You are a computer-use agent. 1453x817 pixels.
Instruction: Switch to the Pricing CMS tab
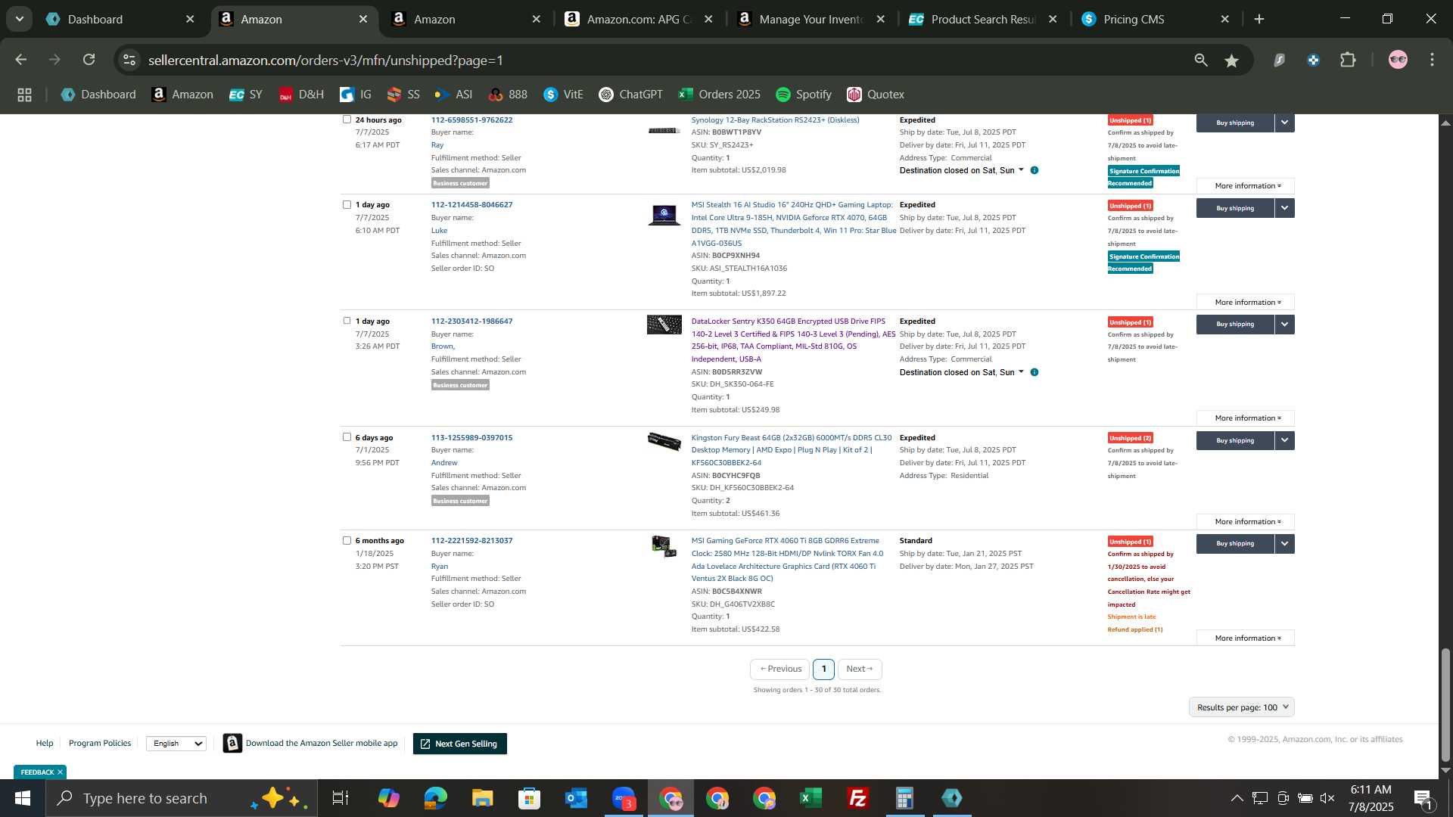pos(1156,20)
